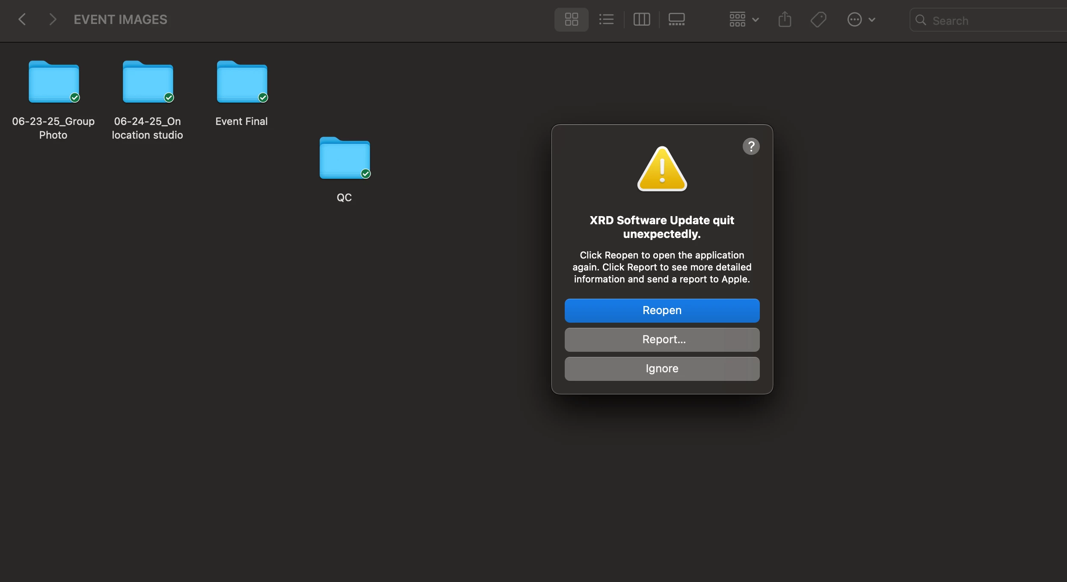Viewport: 1067px width, 582px height.
Task: Switch to column view
Action: tap(641, 19)
